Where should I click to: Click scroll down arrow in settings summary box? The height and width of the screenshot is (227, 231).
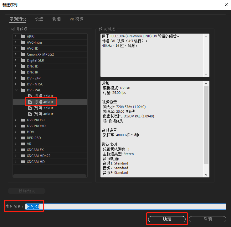(206, 175)
